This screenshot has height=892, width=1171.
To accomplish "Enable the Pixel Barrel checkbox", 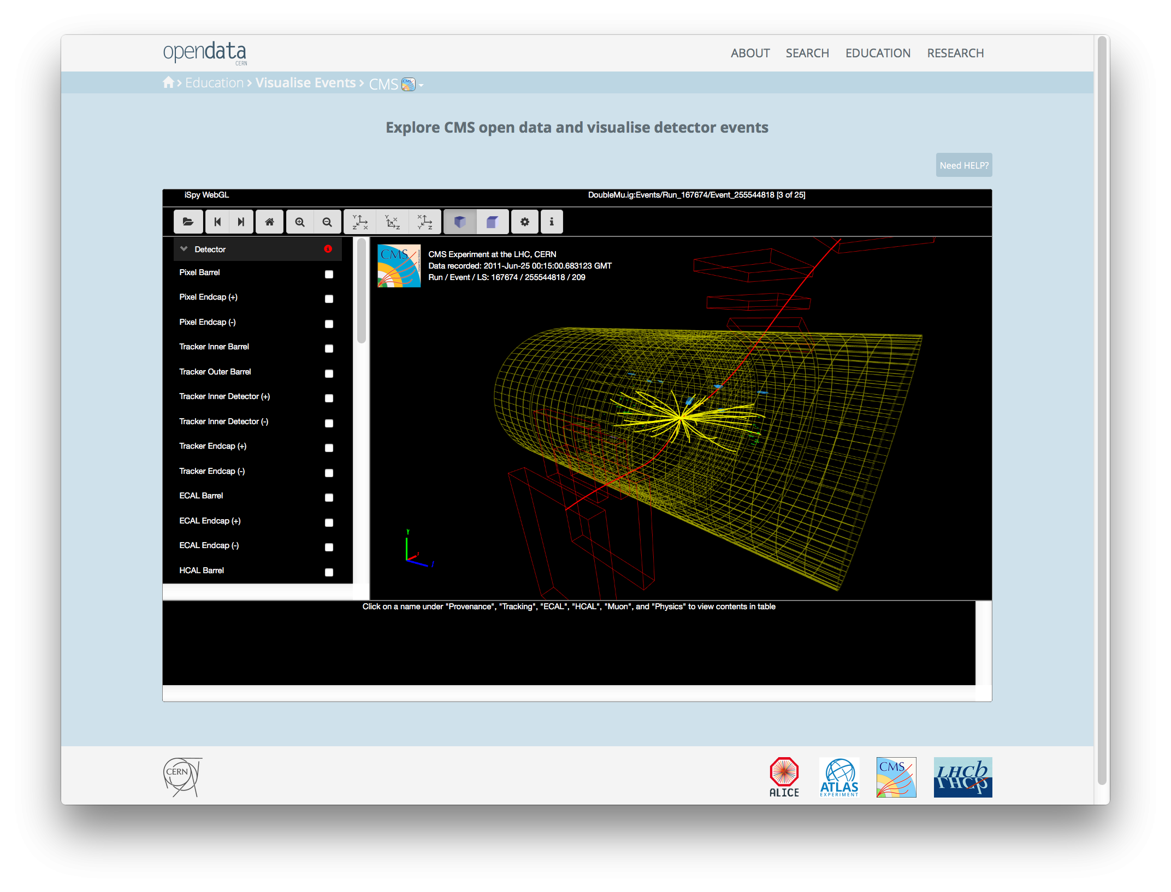I will (x=329, y=274).
